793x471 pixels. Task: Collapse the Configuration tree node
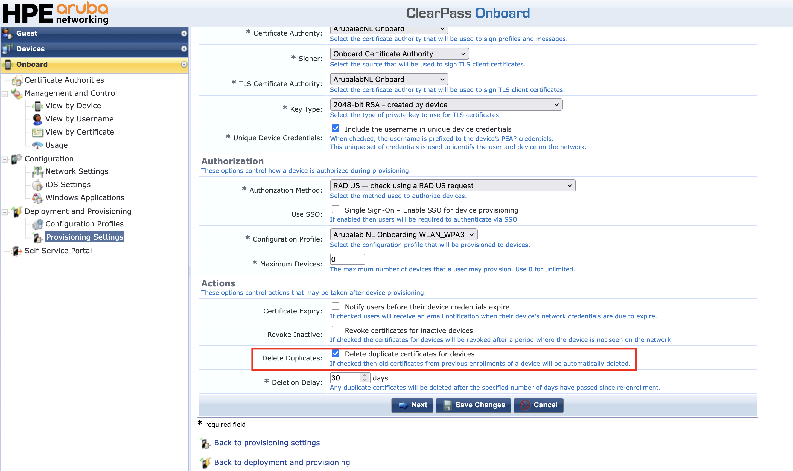pyautogui.click(x=5, y=160)
